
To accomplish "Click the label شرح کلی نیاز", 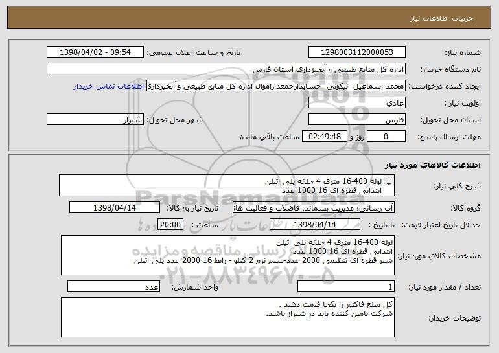I will tap(458, 186).
